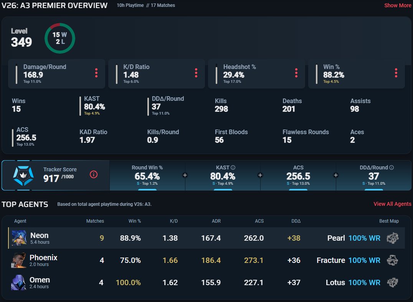Open the Show More link
Image resolution: width=413 pixels, height=302 pixels.
click(x=398, y=5)
